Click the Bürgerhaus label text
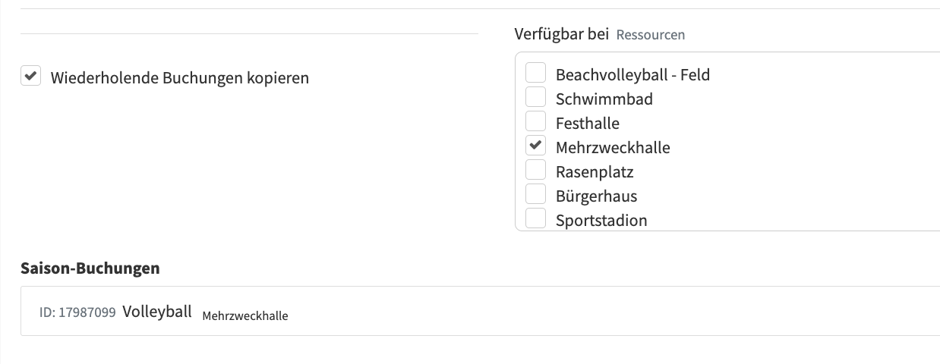 pyautogui.click(x=596, y=196)
